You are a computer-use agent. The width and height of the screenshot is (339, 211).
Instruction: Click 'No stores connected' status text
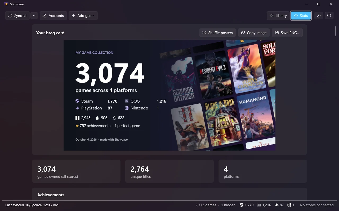click(317, 205)
